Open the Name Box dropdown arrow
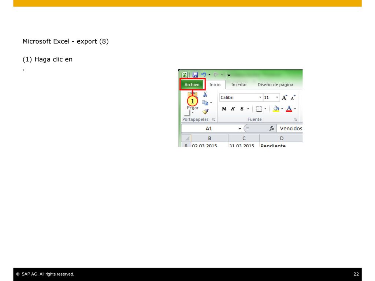 240,128
